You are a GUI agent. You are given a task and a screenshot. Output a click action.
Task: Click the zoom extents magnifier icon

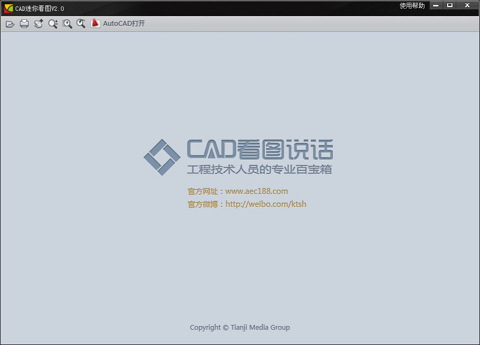click(81, 23)
